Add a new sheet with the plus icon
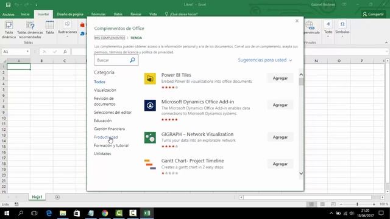The height and width of the screenshot is (219, 390). pos(57,197)
